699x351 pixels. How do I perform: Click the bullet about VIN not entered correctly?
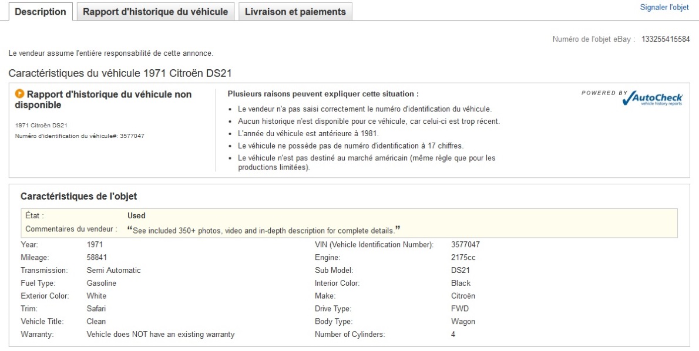point(365,109)
